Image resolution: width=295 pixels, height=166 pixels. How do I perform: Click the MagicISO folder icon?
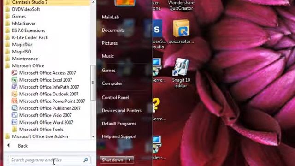pos(7,52)
